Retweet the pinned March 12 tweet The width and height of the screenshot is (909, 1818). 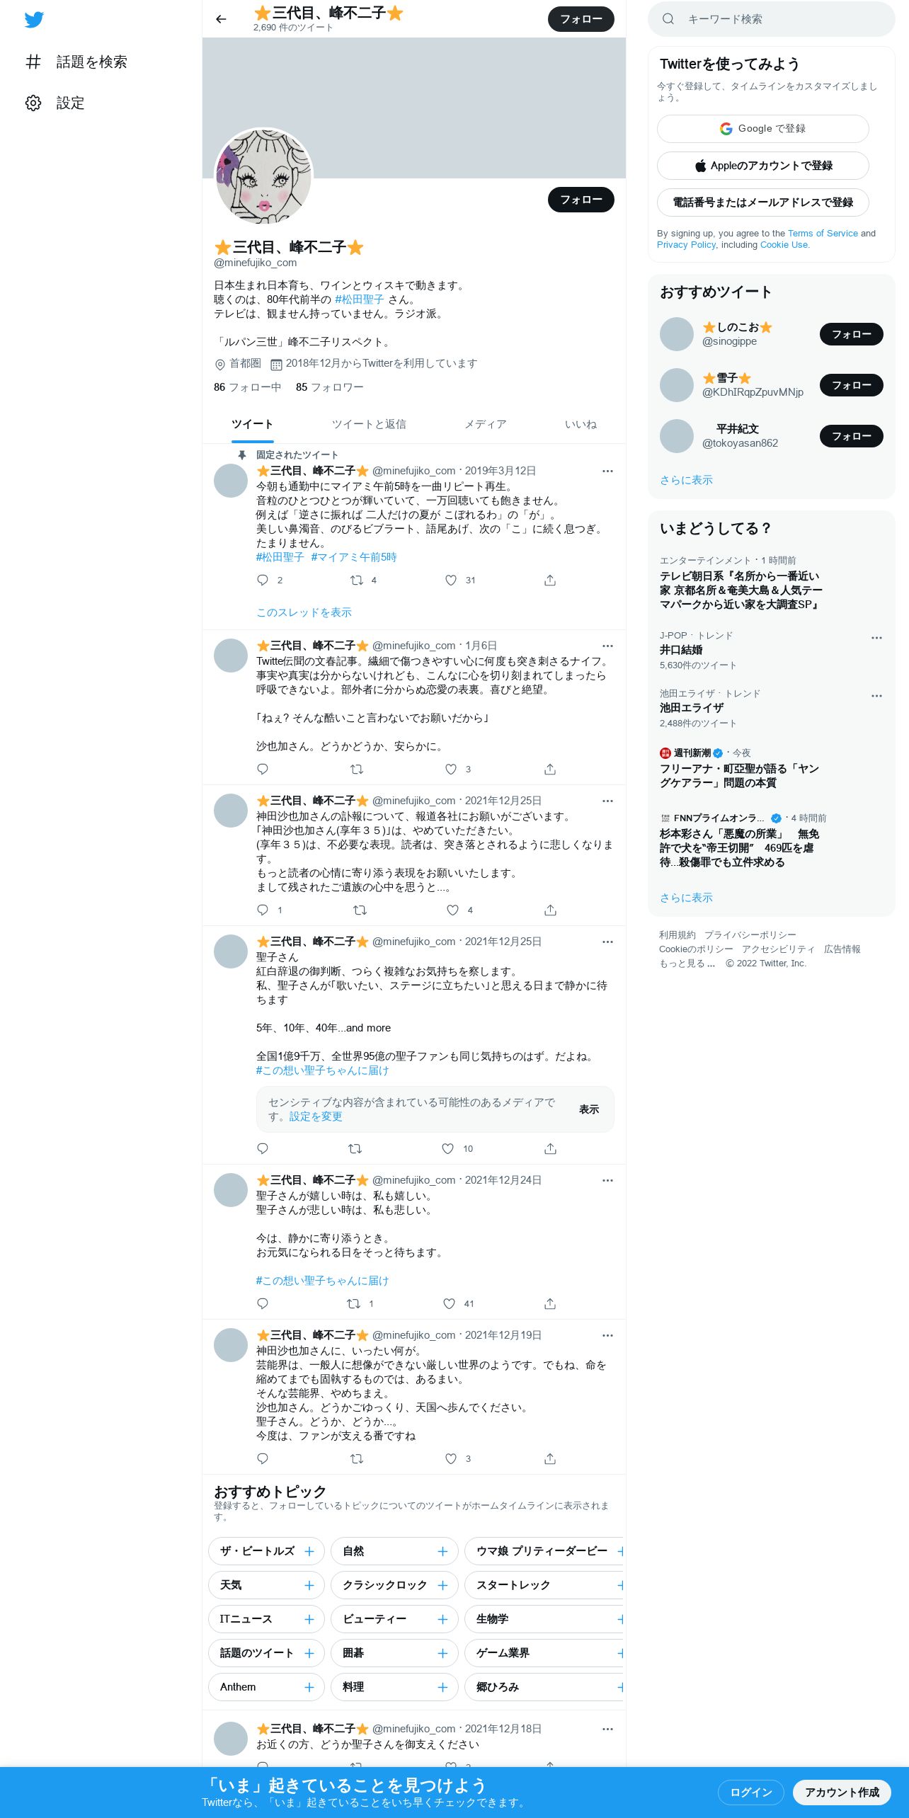point(357,580)
